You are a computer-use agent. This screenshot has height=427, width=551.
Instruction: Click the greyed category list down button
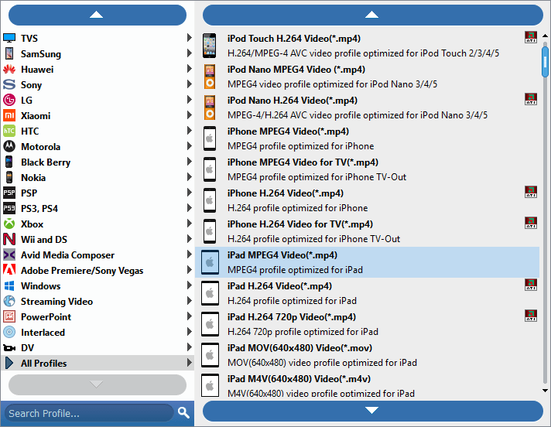click(x=98, y=384)
